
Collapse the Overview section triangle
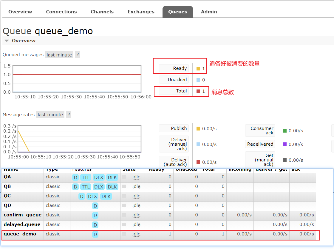coord(7,41)
